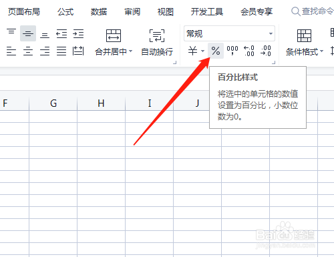Select column F header
The height and width of the screenshot is (257, 334).
tap(15, 103)
